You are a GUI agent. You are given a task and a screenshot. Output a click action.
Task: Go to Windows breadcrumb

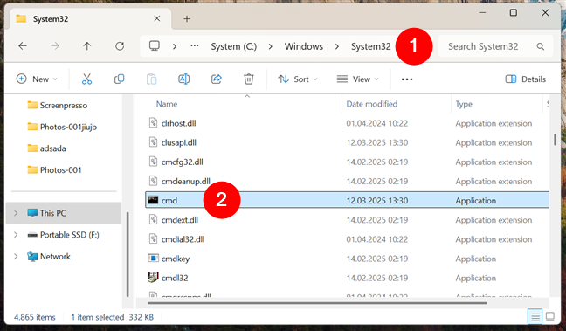pos(304,46)
